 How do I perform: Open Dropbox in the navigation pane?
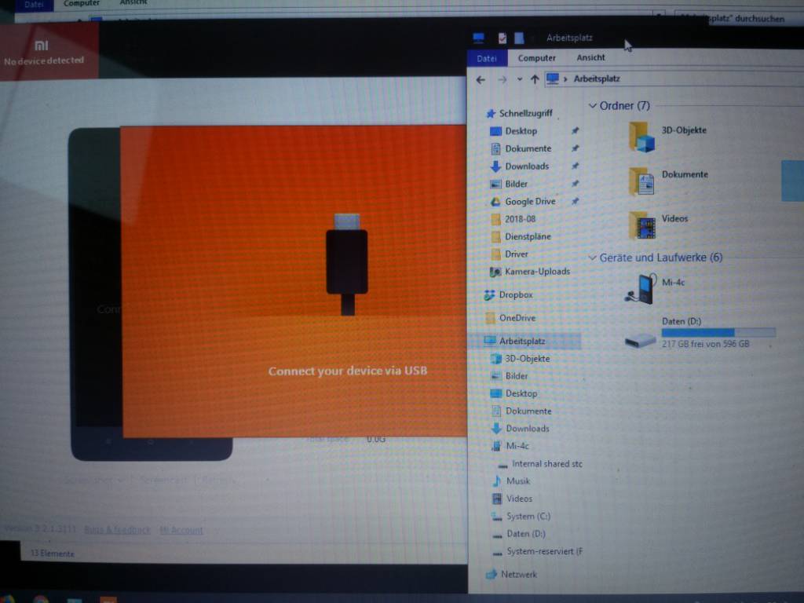[x=515, y=295]
